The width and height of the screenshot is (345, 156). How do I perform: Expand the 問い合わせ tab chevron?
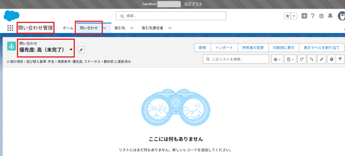[x=105, y=28]
